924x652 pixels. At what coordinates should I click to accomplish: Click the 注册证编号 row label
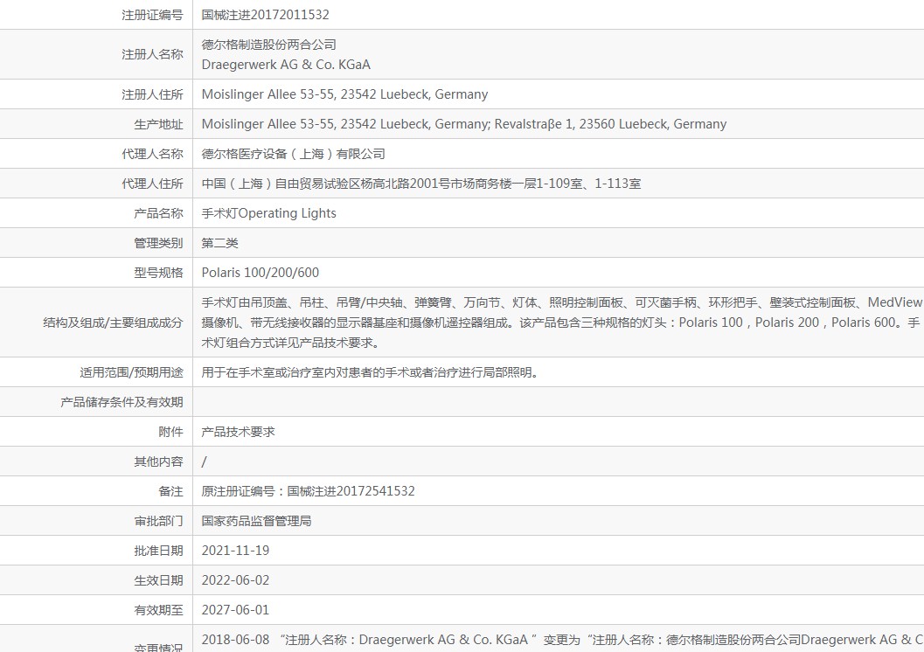(152, 15)
